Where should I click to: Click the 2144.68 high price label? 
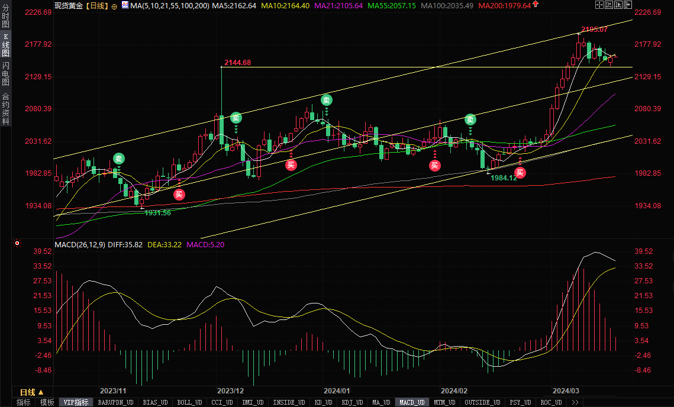click(x=238, y=63)
